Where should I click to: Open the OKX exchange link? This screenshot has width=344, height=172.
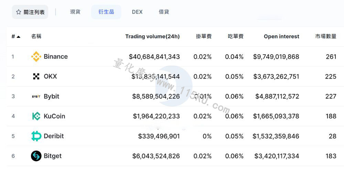pos(50,76)
